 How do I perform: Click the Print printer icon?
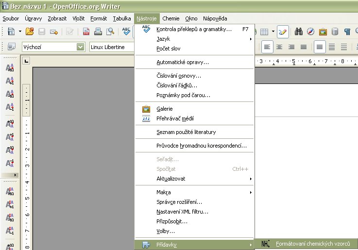[98, 32]
